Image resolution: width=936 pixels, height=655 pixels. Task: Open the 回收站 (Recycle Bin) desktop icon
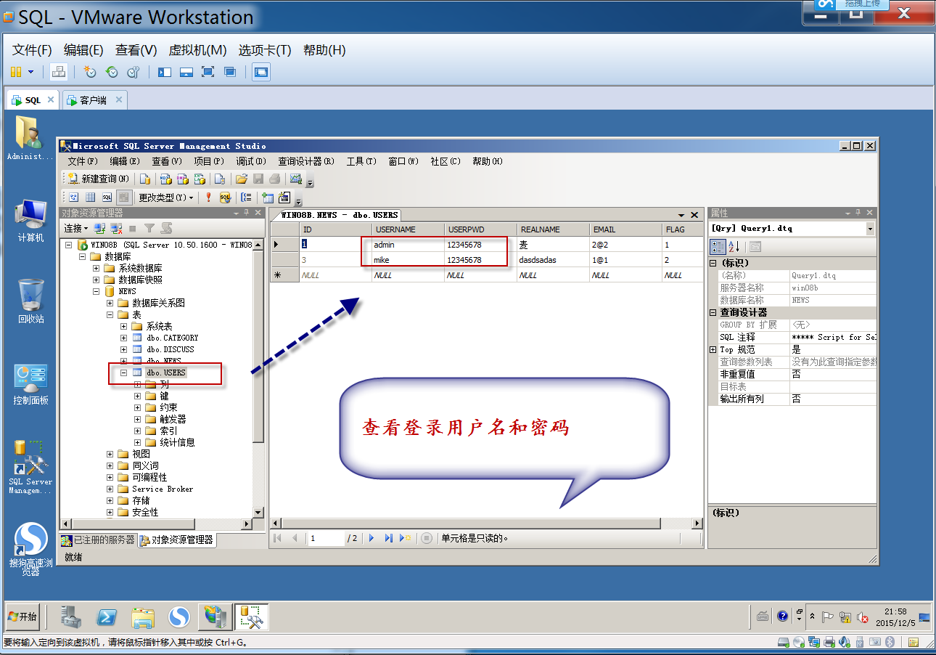pyautogui.click(x=30, y=301)
